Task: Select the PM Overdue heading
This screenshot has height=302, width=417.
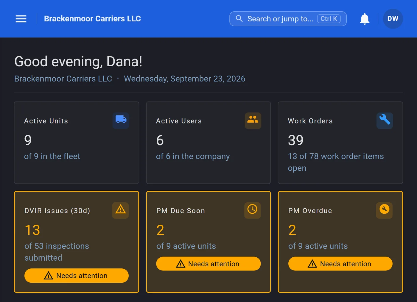Action: pyautogui.click(x=310, y=211)
